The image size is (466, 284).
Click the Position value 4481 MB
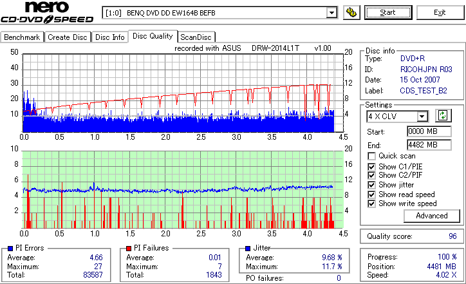[442, 266]
